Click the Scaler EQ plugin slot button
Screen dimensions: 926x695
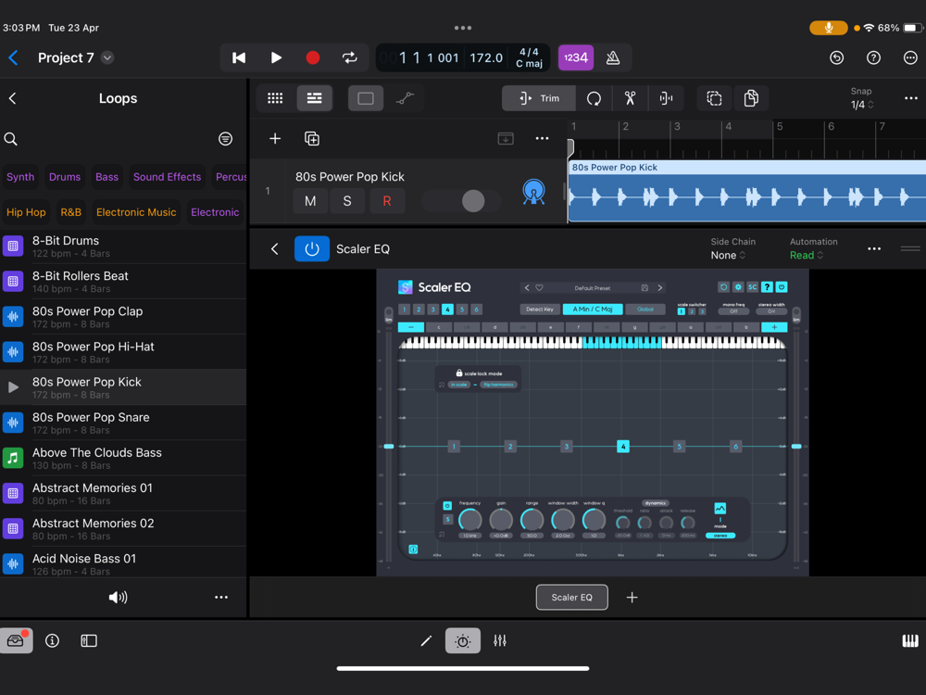[x=571, y=598]
